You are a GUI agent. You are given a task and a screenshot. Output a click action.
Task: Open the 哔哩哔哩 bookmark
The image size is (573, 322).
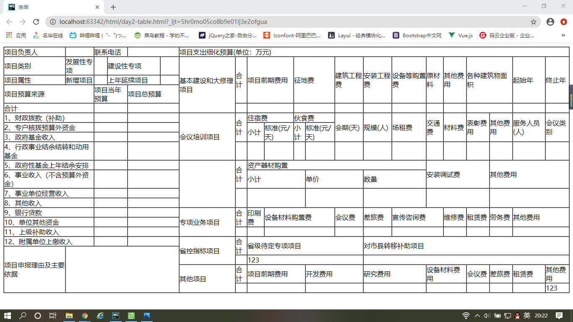coord(98,36)
